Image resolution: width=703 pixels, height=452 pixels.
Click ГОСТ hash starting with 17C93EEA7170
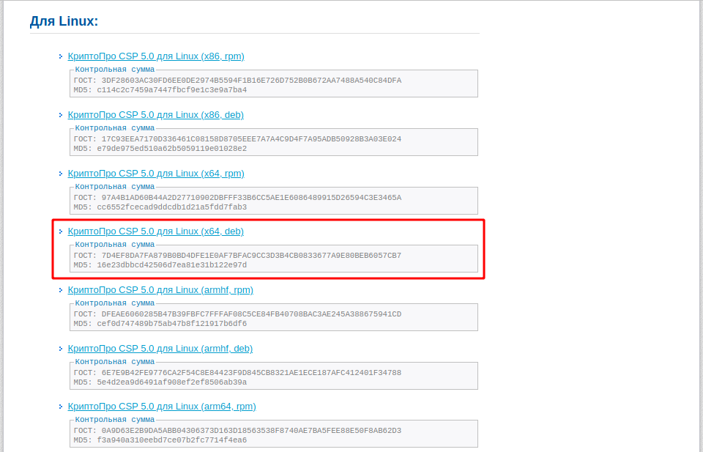point(251,139)
